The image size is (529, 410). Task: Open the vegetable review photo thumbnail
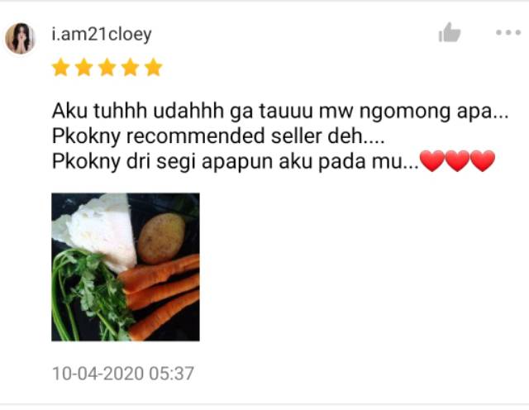pyautogui.click(x=126, y=267)
